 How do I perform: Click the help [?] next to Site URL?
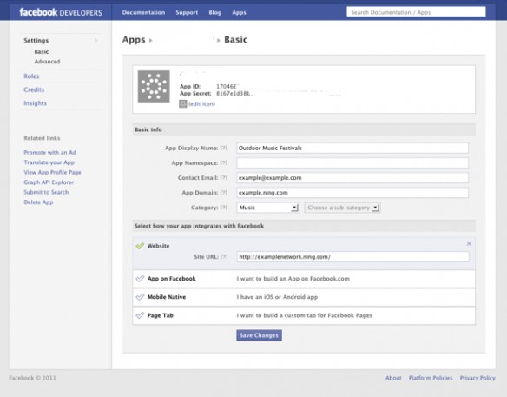click(224, 256)
